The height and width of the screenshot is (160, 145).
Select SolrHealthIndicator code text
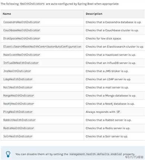tap(18, 137)
